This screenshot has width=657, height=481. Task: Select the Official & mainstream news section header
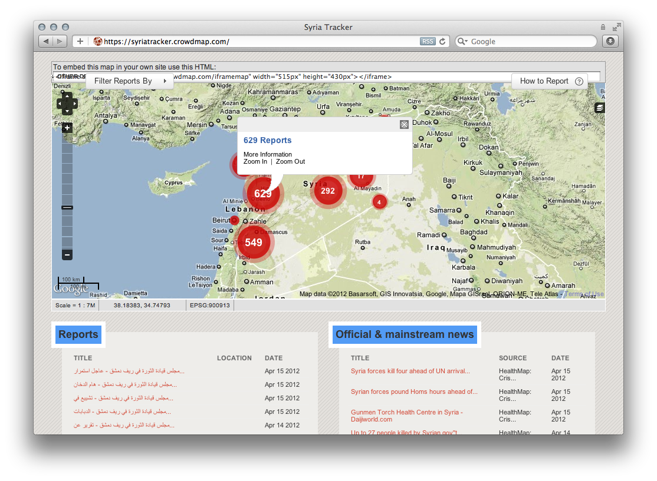405,334
